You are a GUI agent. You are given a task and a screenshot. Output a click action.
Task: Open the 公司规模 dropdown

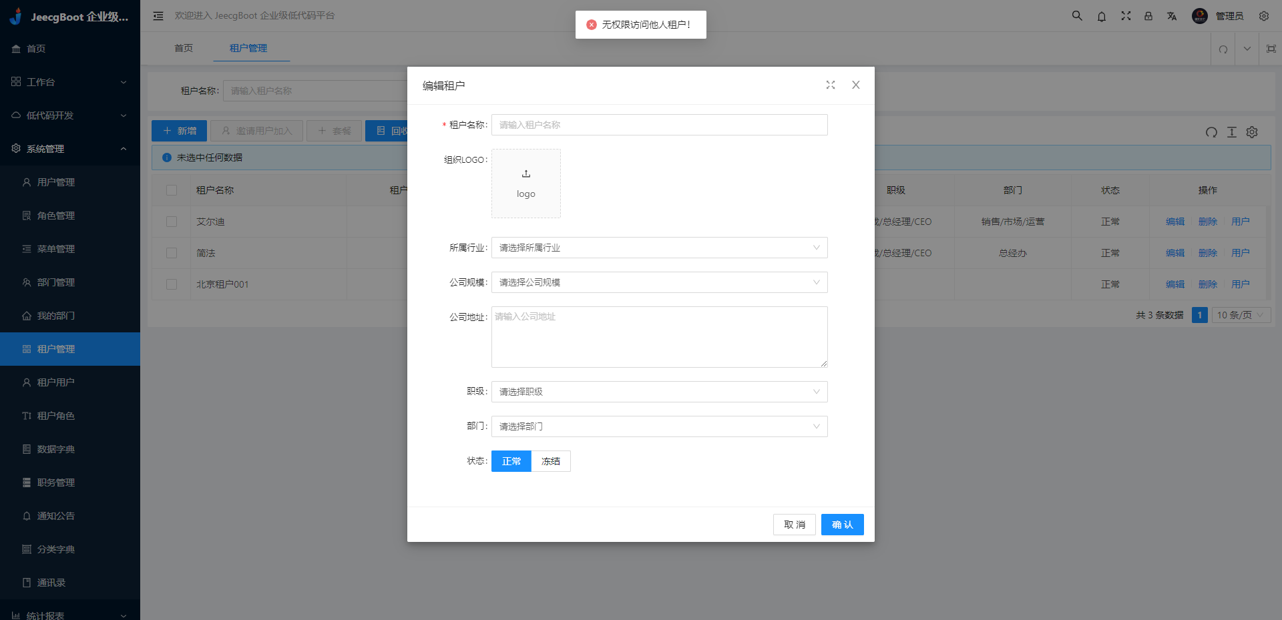coord(660,282)
